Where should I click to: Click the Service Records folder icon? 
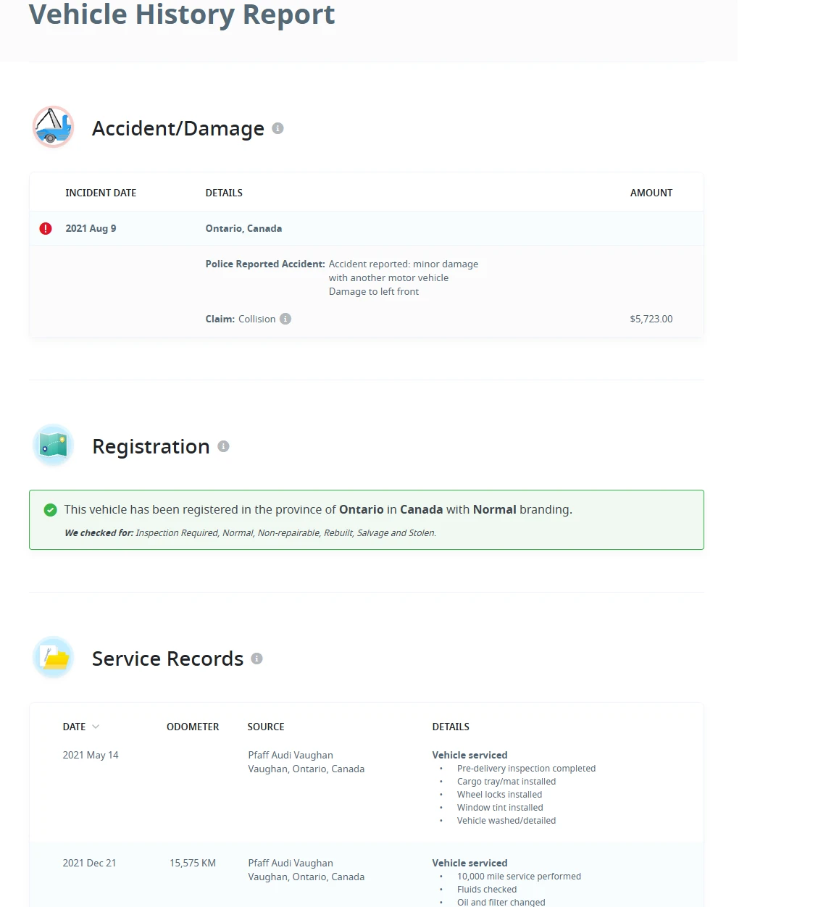pyautogui.click(x=53, y=657)
